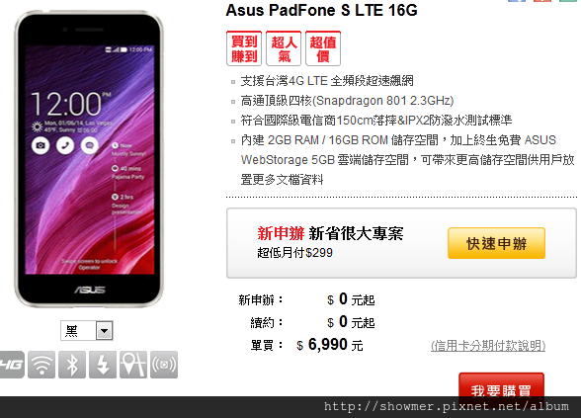581x418 pixels.
Task: Click the NFC wireless signal icon
Action: (x=164, y=365)
